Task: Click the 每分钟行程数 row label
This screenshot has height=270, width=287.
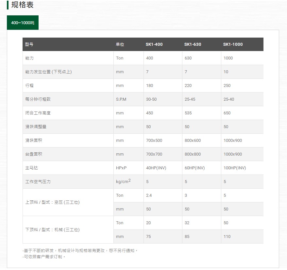Action: pyautogui.click(x=38, y=99)
